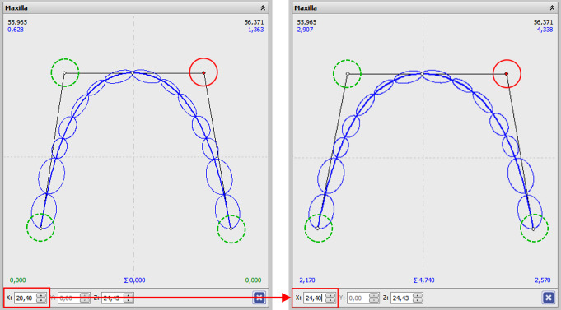This screenshot has height=310, width=561.
Task: Select bottom-left arch endpoint, X 24,40 panel
Action: pyautogui.click(x=318, y=229)
